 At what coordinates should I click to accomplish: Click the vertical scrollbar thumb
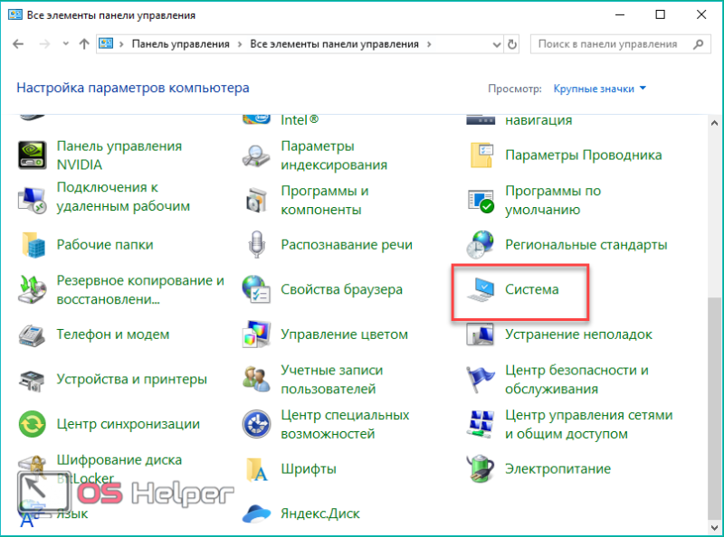tap(714, 409)
